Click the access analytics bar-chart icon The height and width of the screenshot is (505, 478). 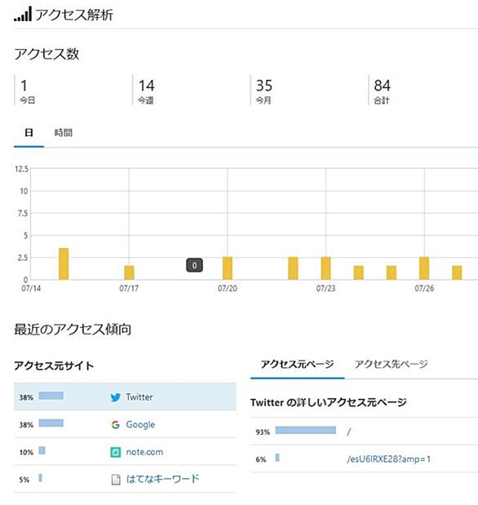(23, 14)
